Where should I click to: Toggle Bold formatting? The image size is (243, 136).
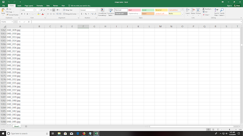click(x=22, y=14)
